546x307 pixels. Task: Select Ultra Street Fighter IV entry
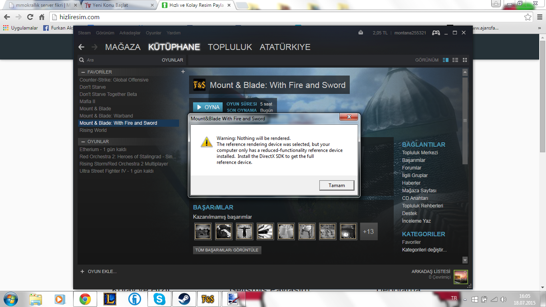[116, 171]
